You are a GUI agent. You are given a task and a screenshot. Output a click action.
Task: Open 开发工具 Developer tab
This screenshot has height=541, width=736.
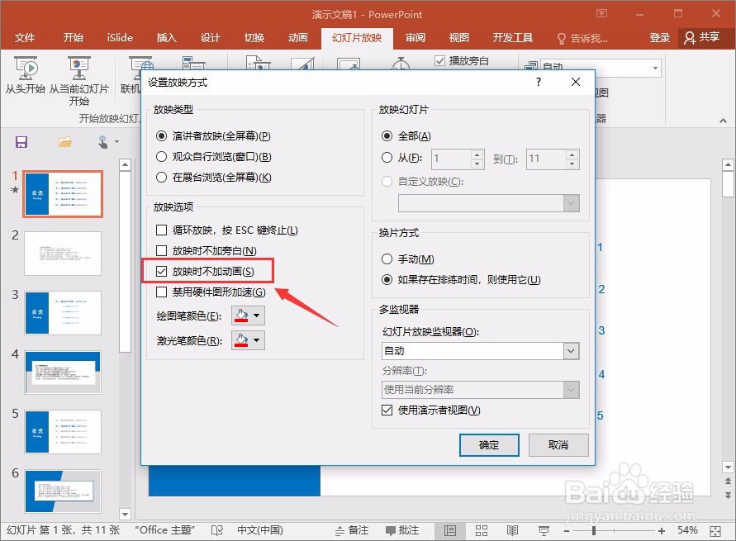513,38
